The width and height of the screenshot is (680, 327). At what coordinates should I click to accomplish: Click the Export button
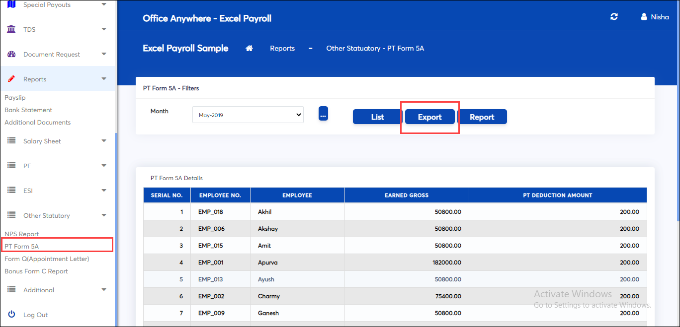tap(430, 117)
